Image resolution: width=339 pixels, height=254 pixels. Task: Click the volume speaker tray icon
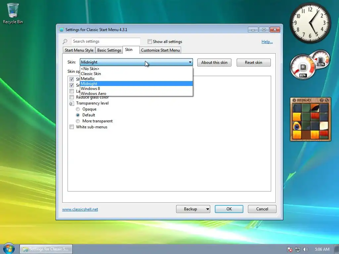pos(305,249)
